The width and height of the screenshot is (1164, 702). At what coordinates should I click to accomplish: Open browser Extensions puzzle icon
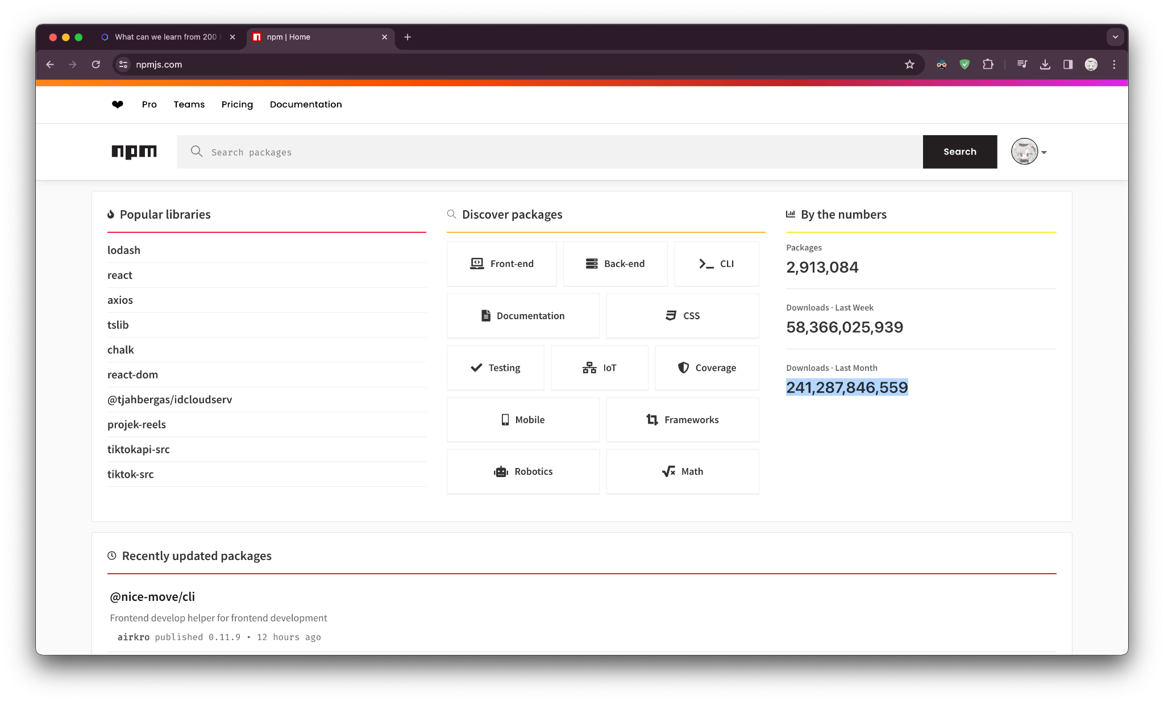pos(988,65)
